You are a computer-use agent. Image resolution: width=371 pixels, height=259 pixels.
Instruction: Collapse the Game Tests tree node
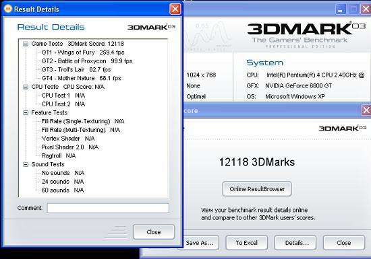pos(26,44)
